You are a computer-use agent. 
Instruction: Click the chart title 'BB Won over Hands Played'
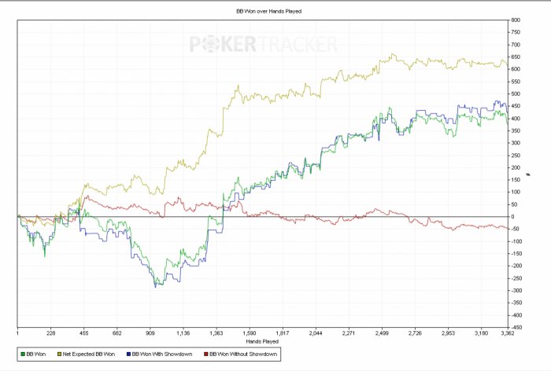coord(269,11)
